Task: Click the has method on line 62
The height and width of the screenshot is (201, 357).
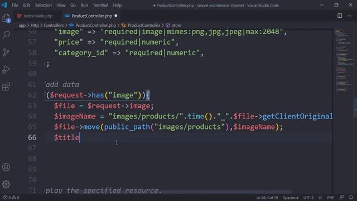Action: [98, 95]
